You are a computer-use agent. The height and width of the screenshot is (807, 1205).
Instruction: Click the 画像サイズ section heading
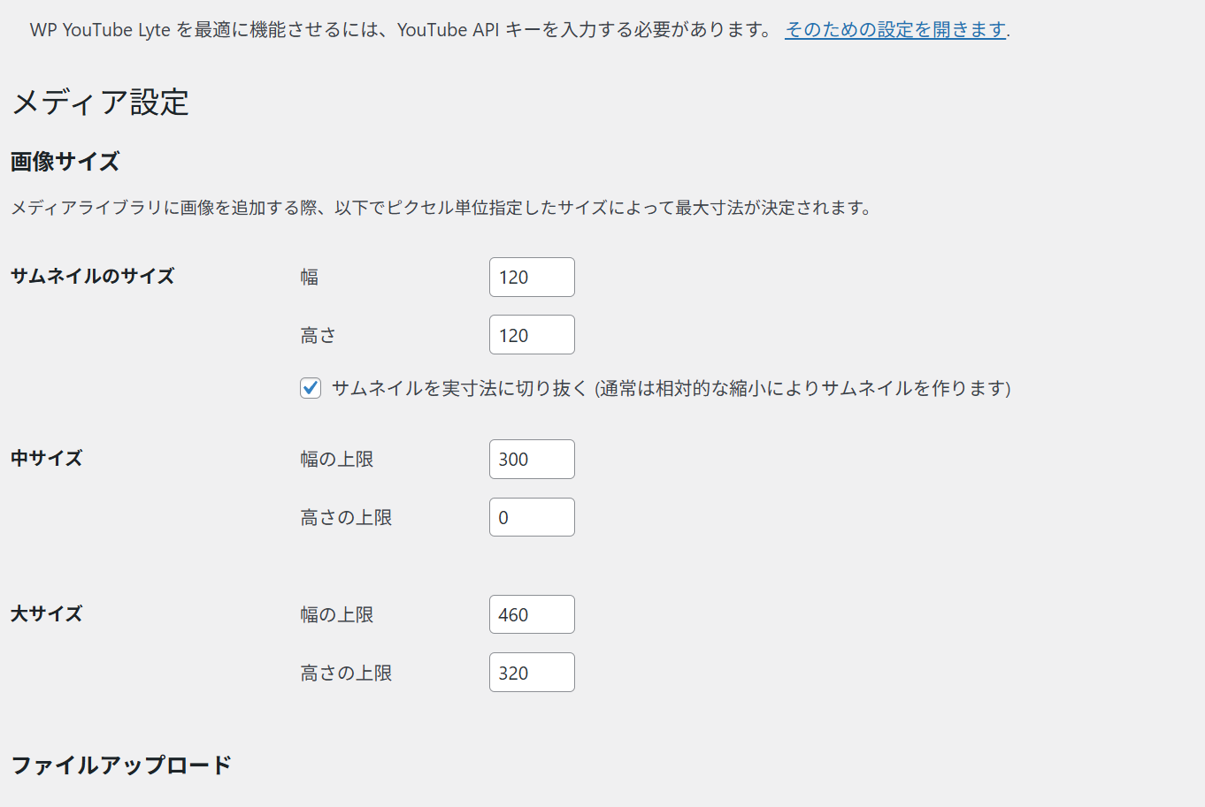(65, 162)
